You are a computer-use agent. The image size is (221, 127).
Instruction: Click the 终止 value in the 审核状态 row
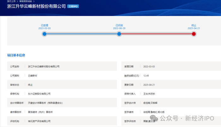pos(30,85)
